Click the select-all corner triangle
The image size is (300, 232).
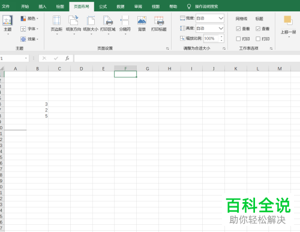pos(2,69)
